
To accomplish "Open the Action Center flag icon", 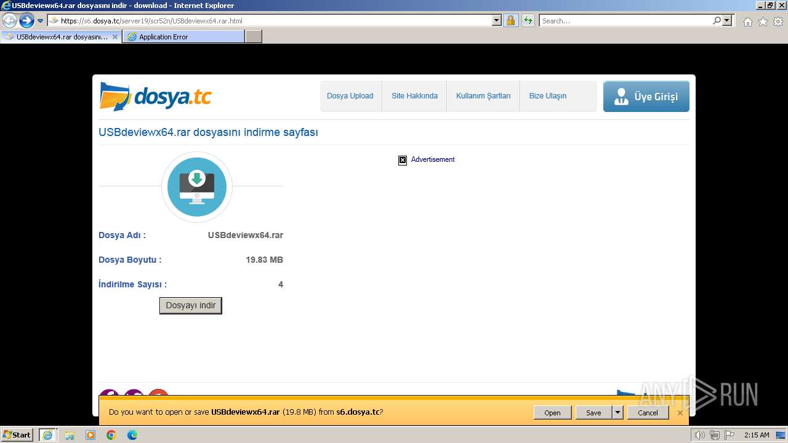I will (730, 435).
